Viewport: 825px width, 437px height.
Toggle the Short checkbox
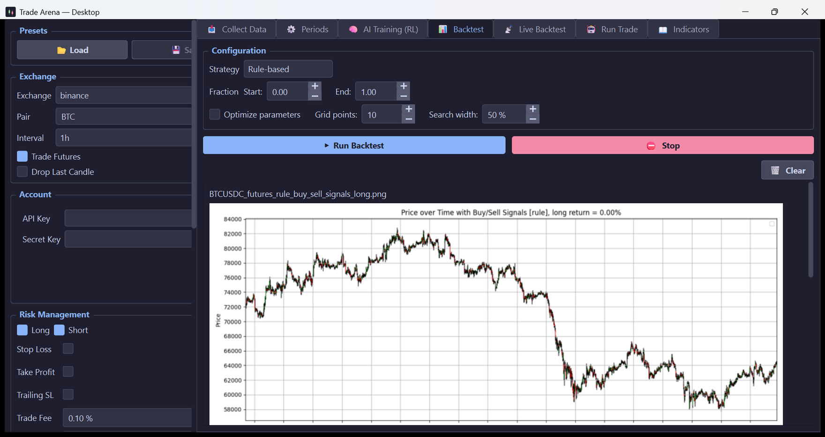tap(59, 330)
